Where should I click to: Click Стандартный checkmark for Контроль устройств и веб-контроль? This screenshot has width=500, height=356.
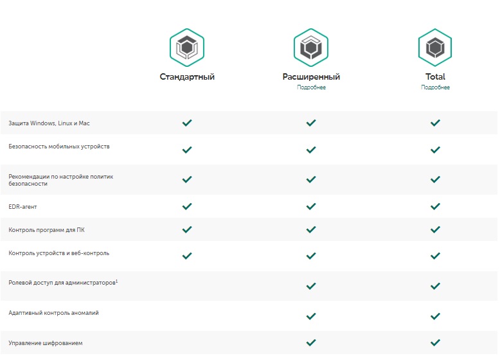pyautogui.click(x=187, y=256)
